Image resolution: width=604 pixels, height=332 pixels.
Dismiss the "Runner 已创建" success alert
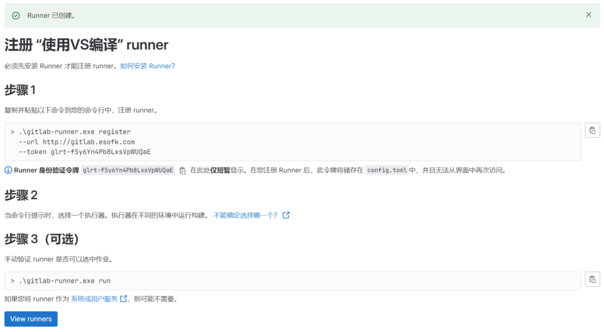588,15
